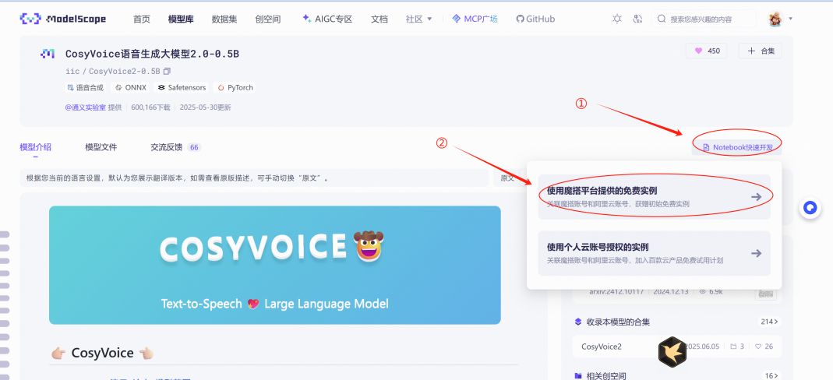Viewport: 833px width, 380px height.
Task: Click the ModelScope logo
Action: coord(62,19)
